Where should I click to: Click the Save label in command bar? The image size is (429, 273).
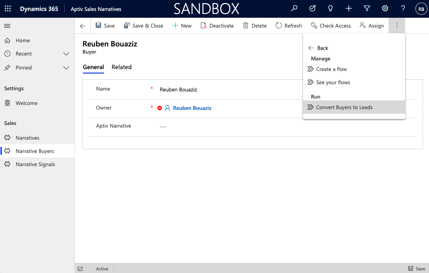(109, 26)
